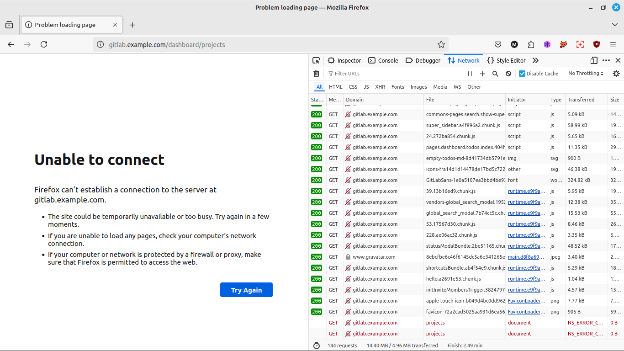This screenshot has width=624, height=351.
Task: Select the XHR filter tab
Action: tap(380, 87)
